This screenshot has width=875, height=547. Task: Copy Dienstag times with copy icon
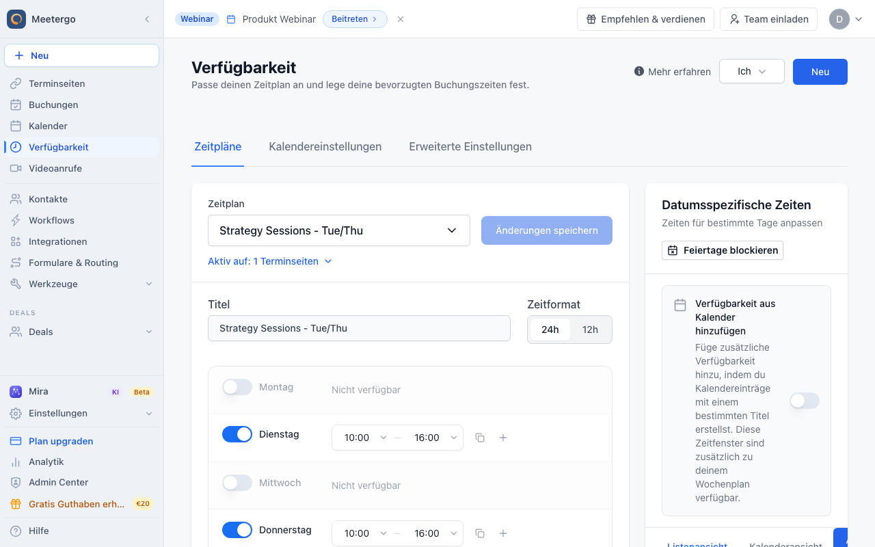[x=480, y=438]
